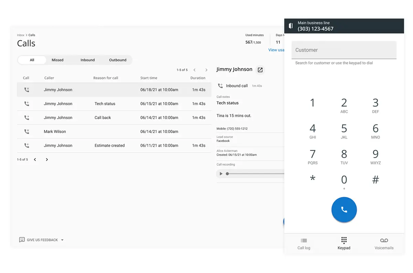
Task: Switch to the Missed calls tab
Action: tap(57, 60)
